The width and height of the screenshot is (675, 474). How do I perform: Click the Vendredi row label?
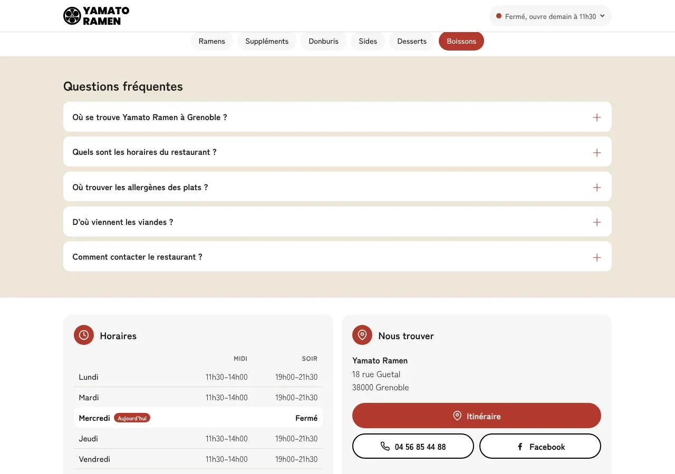[x=94, y=459]
